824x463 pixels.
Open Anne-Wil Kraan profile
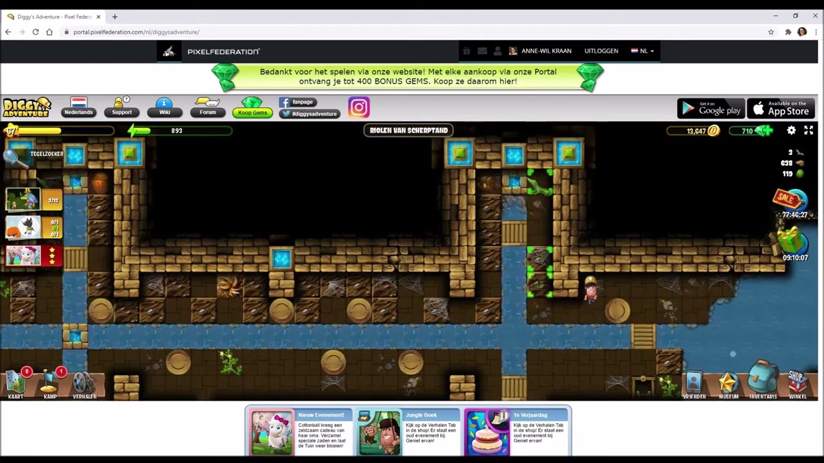(x=541, y=51)
